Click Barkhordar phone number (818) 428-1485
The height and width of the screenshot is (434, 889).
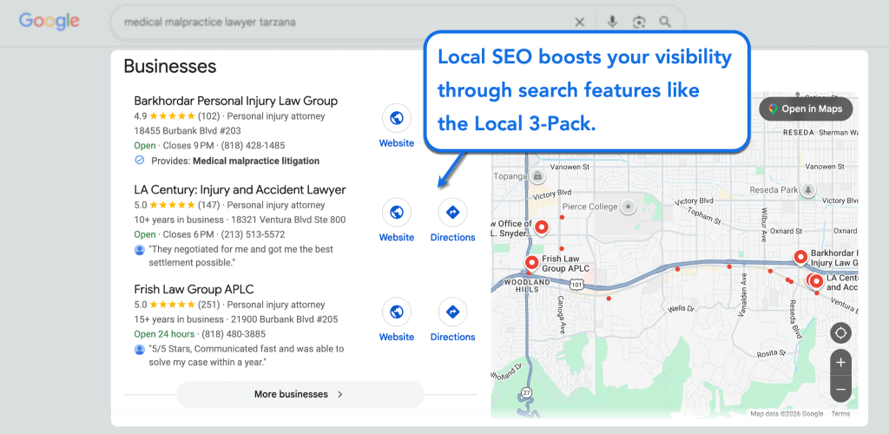coord(253,146)
